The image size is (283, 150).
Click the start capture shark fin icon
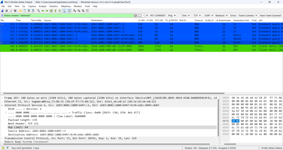[x=2, y=11]
